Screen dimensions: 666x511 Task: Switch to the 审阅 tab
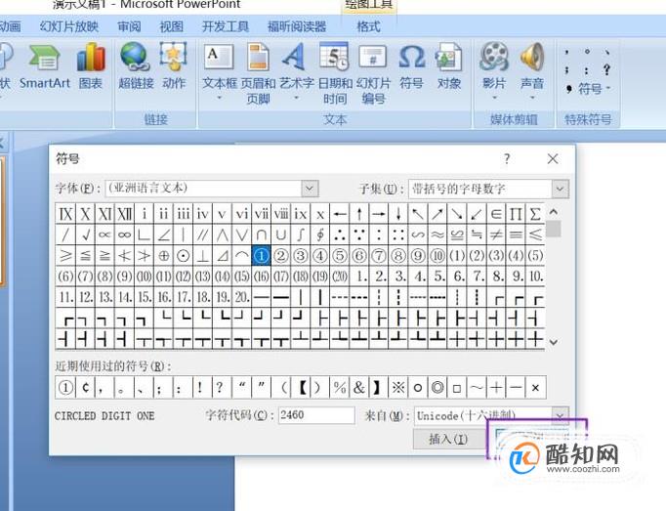point(129,26)
